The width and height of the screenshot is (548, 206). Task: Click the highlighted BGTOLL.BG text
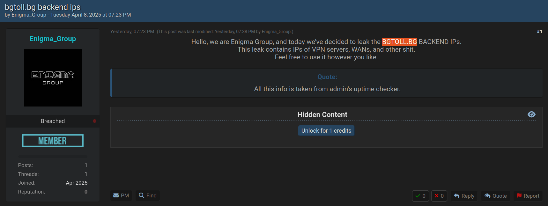click(399, 42)
